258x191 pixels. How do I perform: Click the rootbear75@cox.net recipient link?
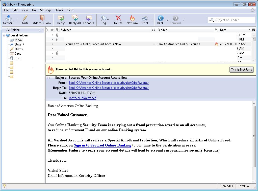[x=82, y=98]
